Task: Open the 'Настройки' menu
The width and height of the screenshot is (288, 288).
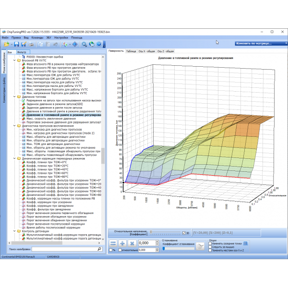Action: (x=61, y=37)
